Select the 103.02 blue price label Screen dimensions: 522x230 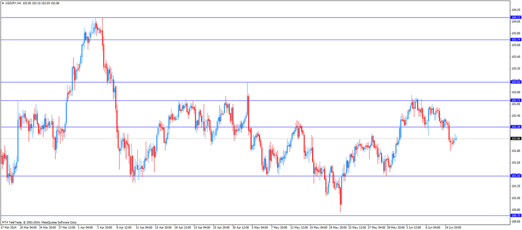tap(516, 82)
